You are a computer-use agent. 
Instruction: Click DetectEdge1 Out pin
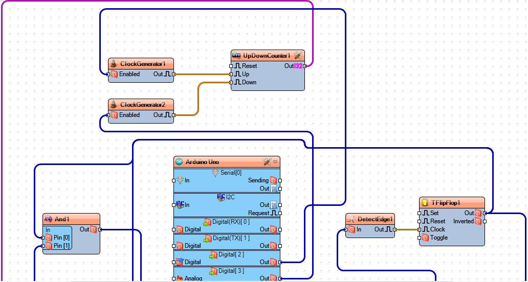tap(394, 229)
